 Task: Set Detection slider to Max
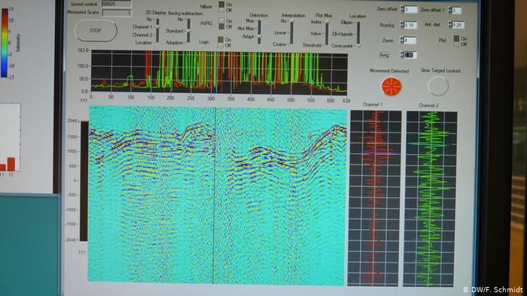click(x=259, y=21)
